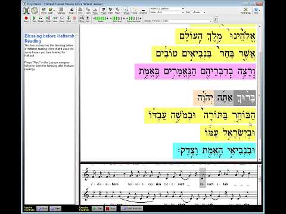Image resolution: width=286 pixels, height=214 pixels.
Task: Open the Home toolbar button
Action: point(44,11)
